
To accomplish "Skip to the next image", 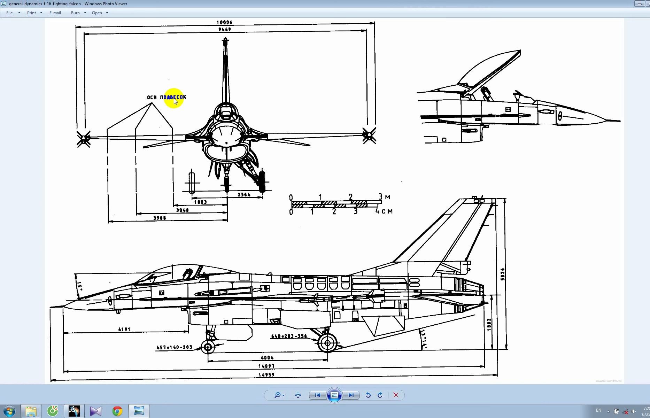I will (351, 395).
